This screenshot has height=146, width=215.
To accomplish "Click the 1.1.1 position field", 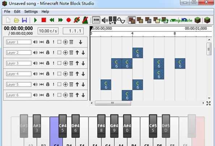I will click(x=73, y=31).
